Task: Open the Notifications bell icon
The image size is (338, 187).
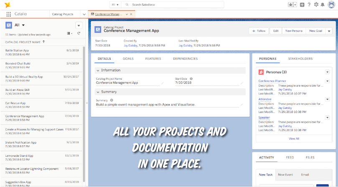Action: click(x=323, y=5)
